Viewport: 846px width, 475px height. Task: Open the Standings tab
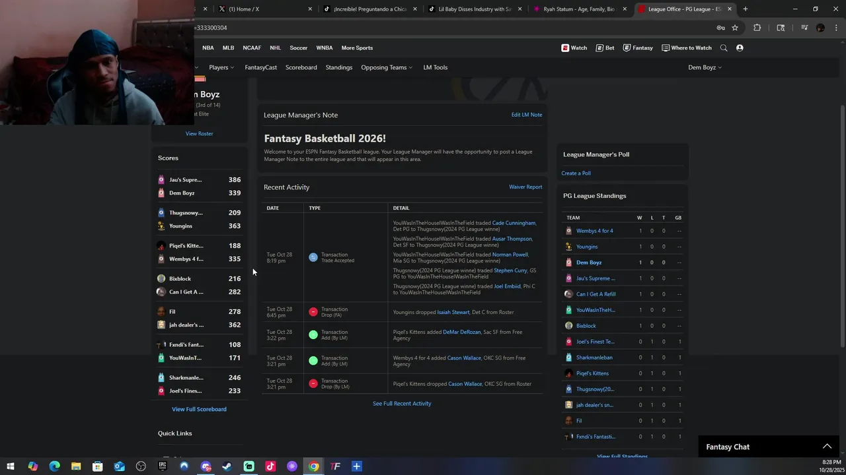339,67
